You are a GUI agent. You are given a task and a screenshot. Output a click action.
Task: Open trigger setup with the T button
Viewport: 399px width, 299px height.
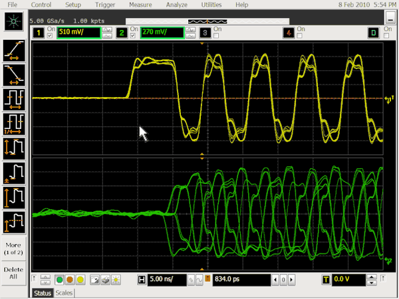[x=326, y=280]
